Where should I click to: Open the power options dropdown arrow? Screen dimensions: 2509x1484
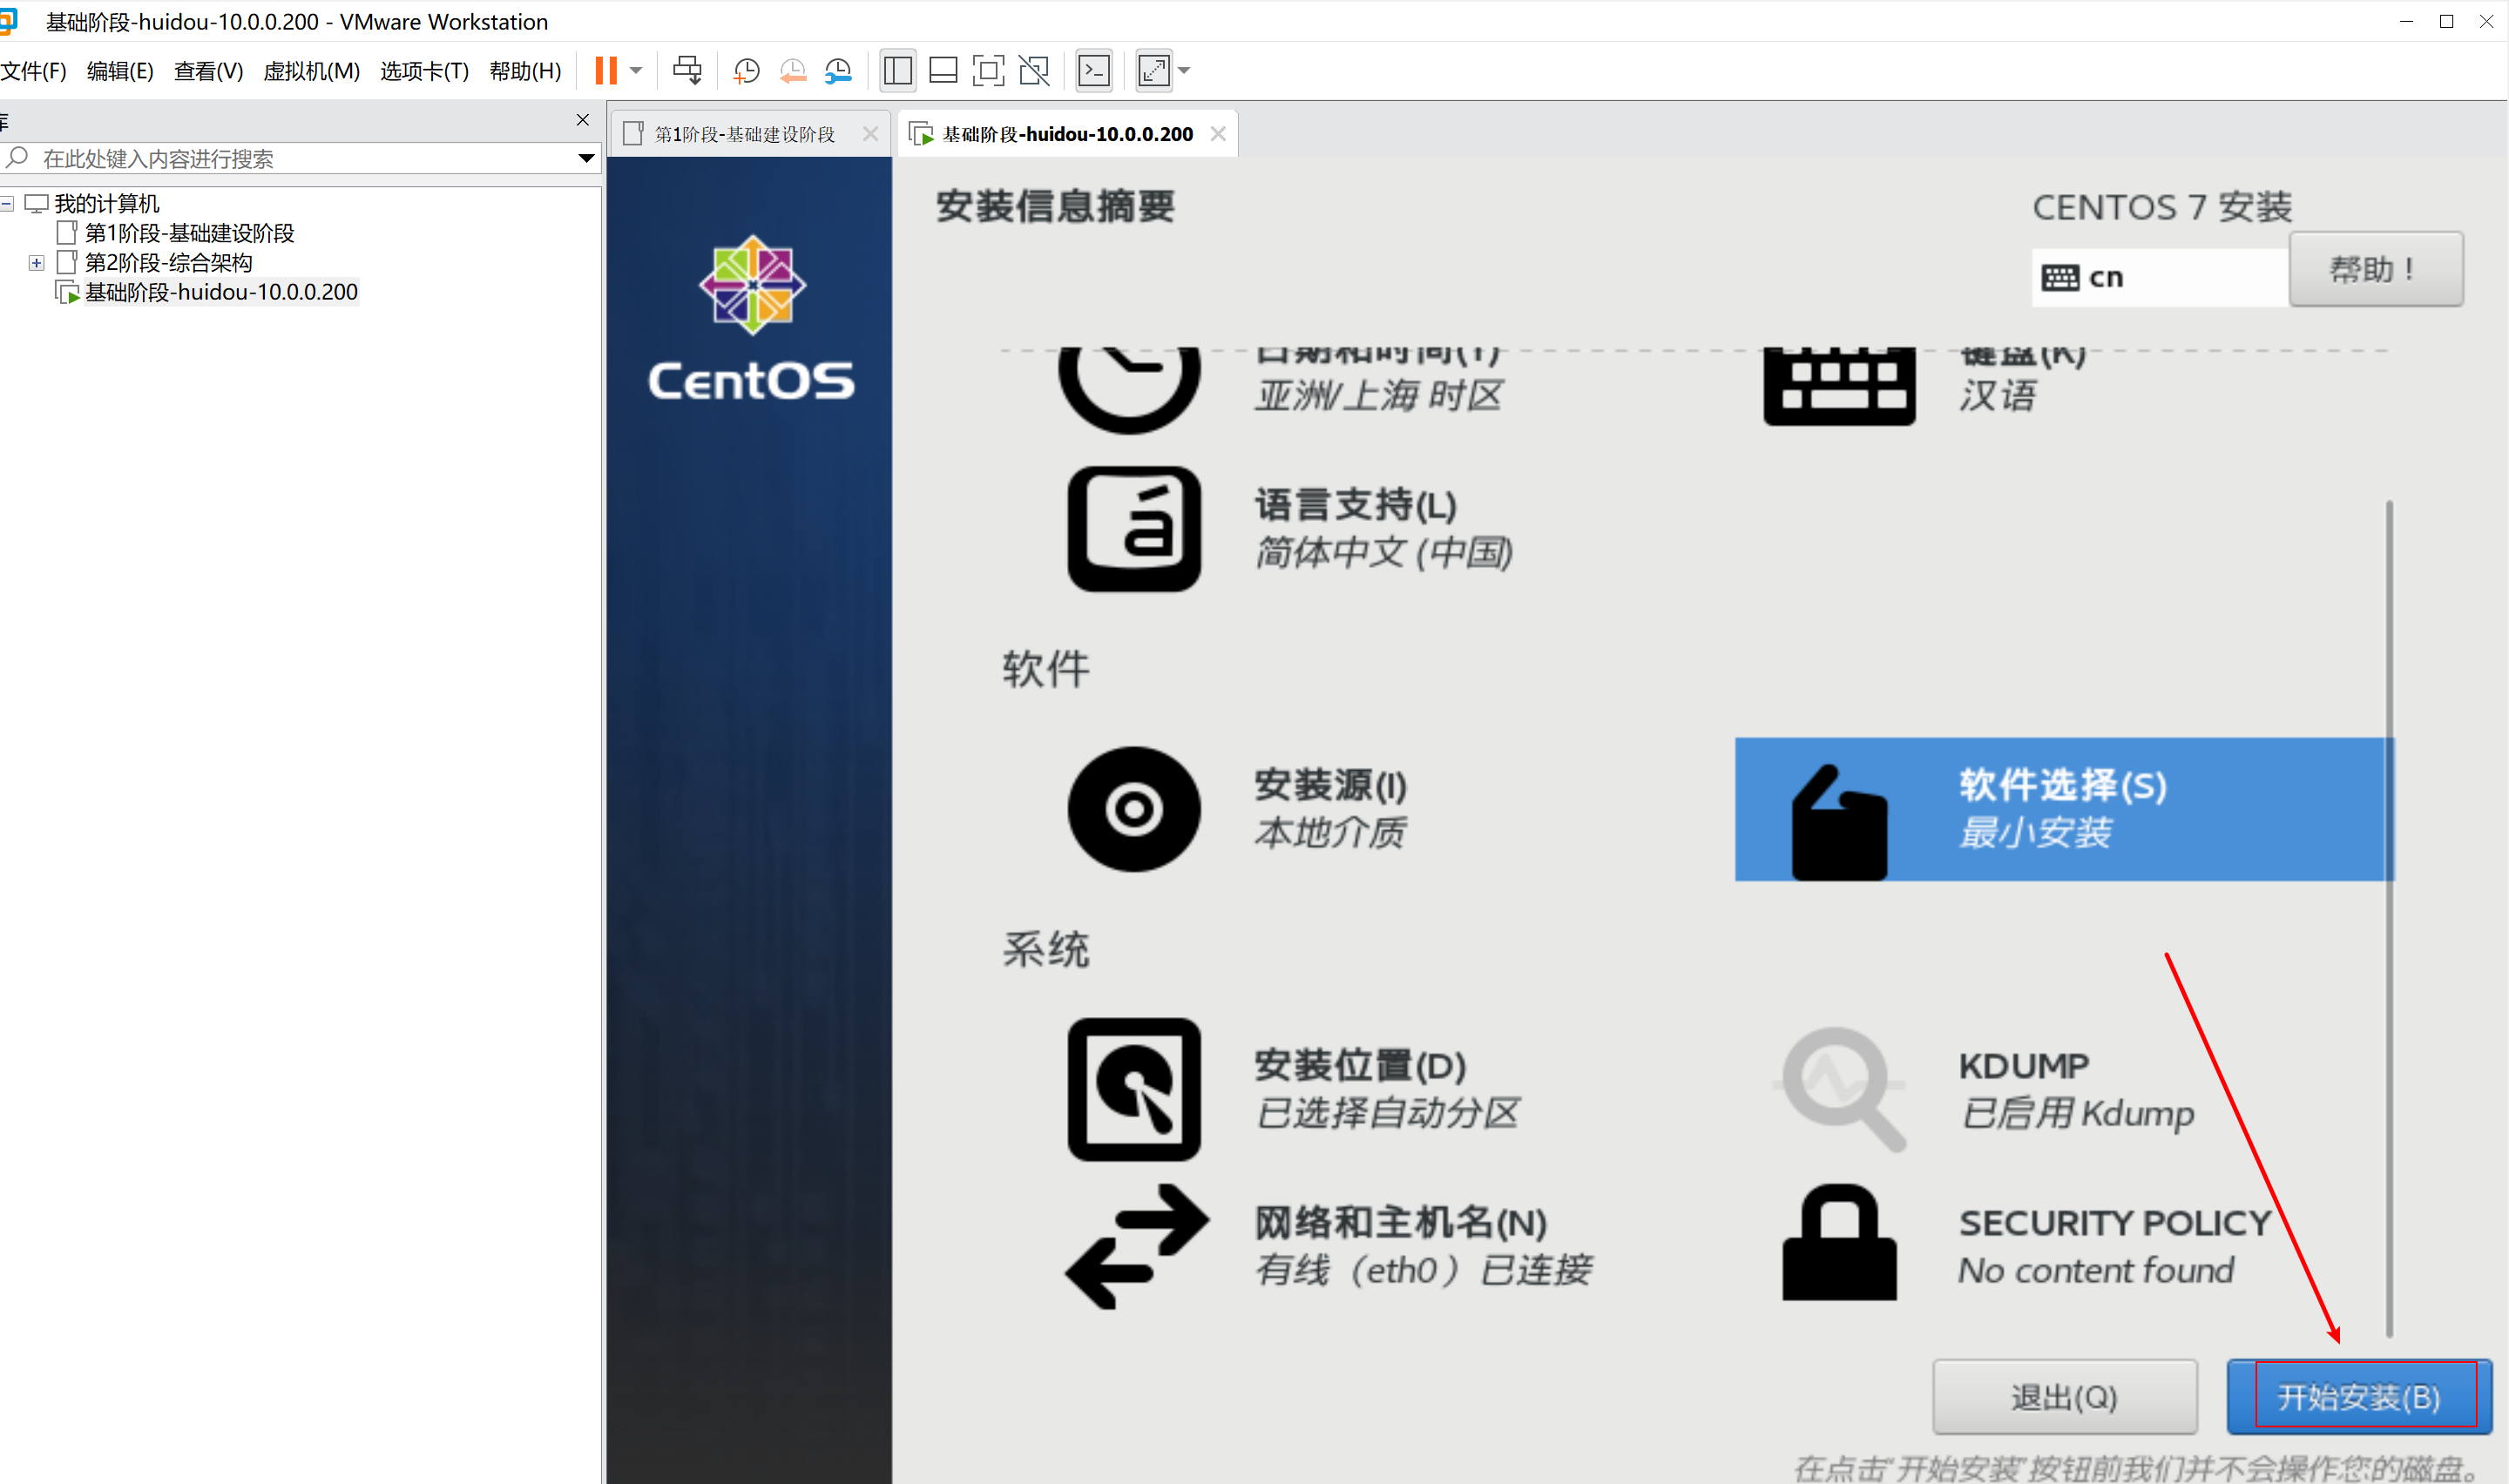coord(636,70)
